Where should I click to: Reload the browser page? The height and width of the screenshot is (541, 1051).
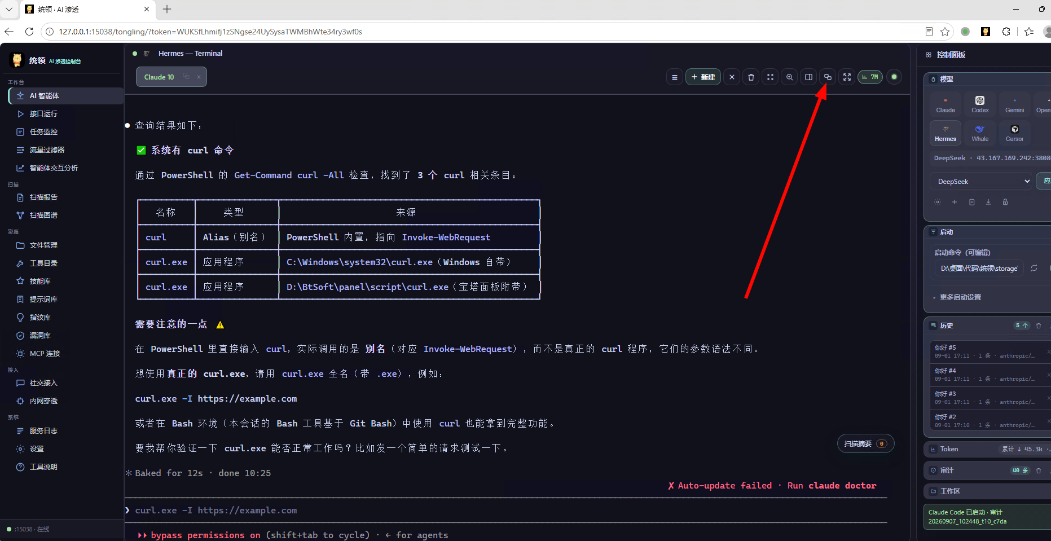coord(29,32)
